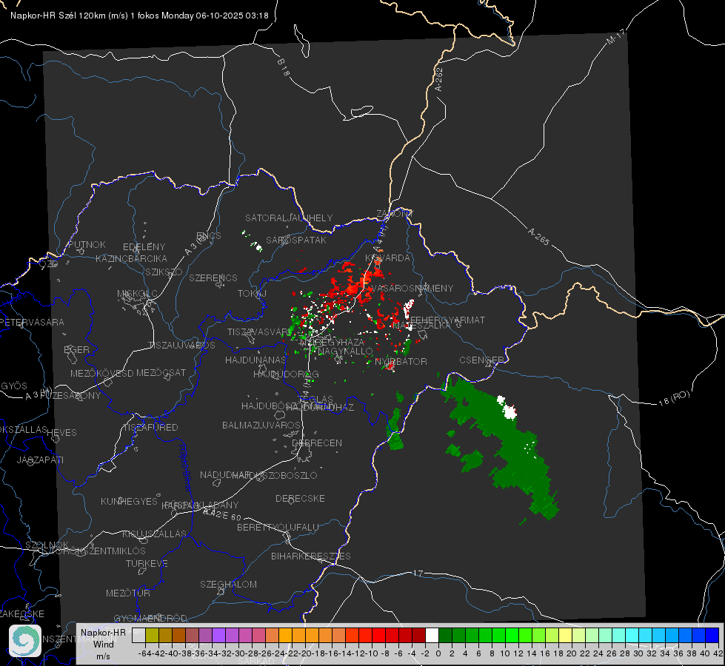Select the MISKOLC city label

tap(137, 294)
